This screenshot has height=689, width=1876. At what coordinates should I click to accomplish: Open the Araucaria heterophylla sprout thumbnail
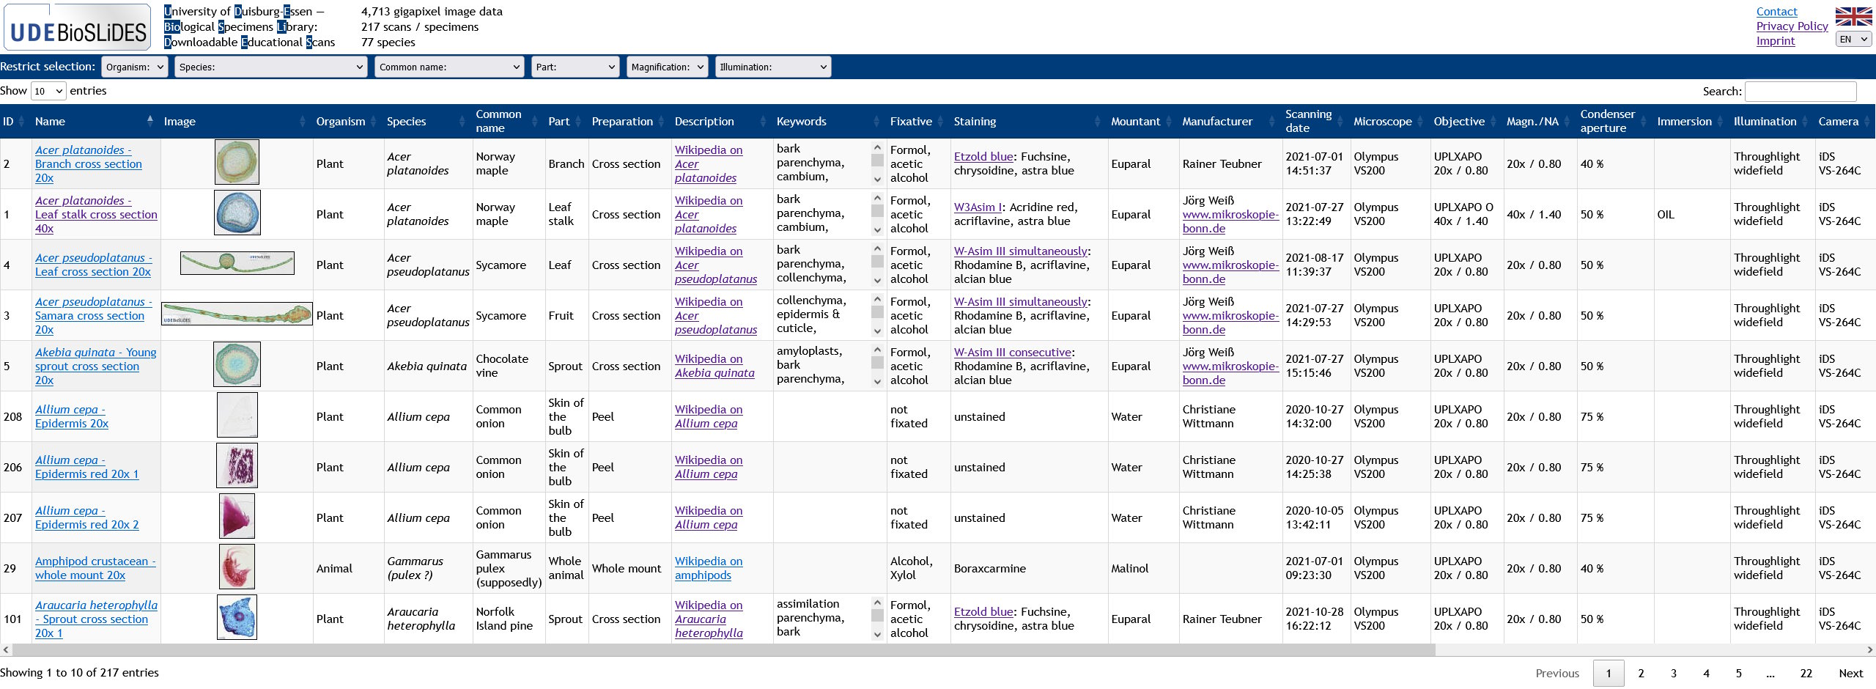coord(237,617)
